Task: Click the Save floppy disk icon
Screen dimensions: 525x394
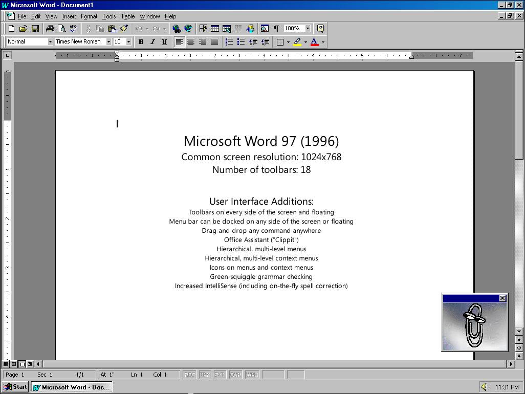Action: (x=35, y=29)
